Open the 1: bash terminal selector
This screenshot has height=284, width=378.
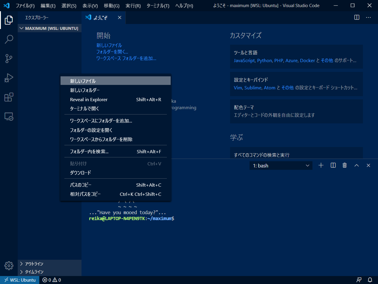(x=281, y=165)
